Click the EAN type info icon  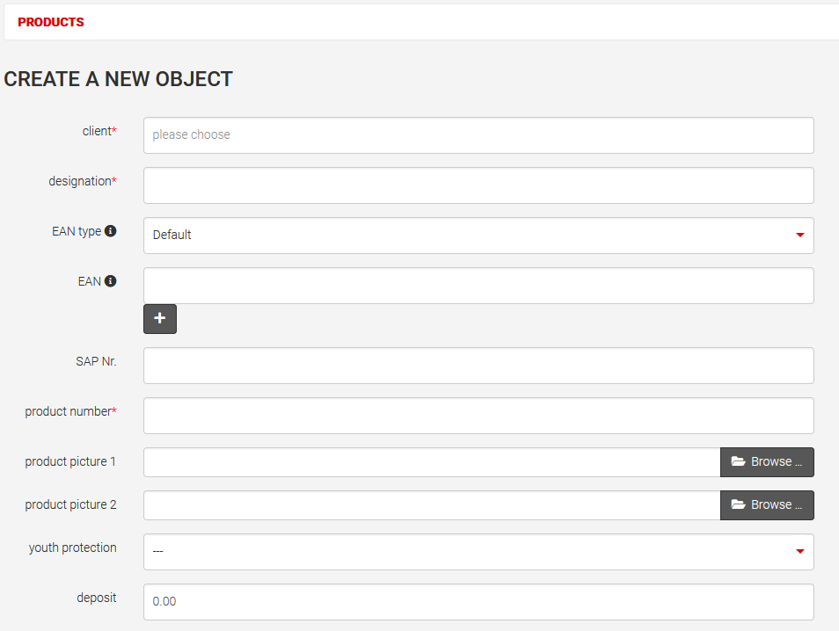[x=111, y=231]
